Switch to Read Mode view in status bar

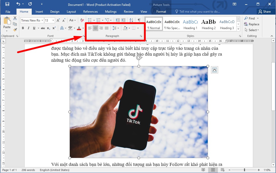(x=203, y=170)
